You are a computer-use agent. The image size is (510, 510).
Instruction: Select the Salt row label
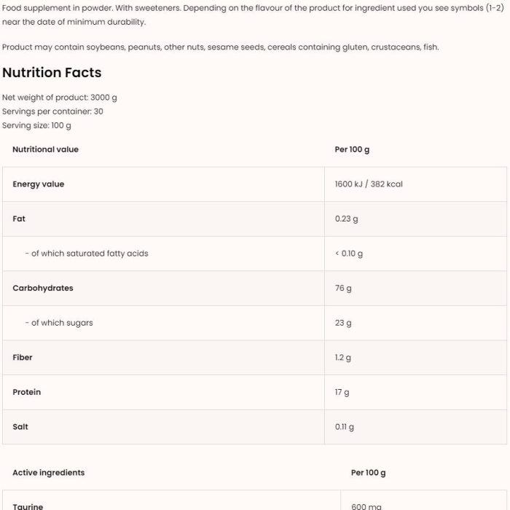(20, 427)
